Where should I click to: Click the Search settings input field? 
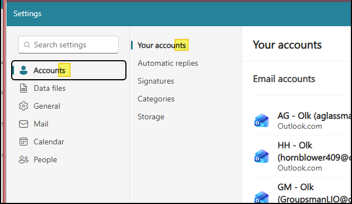click(x=68, y=45)
